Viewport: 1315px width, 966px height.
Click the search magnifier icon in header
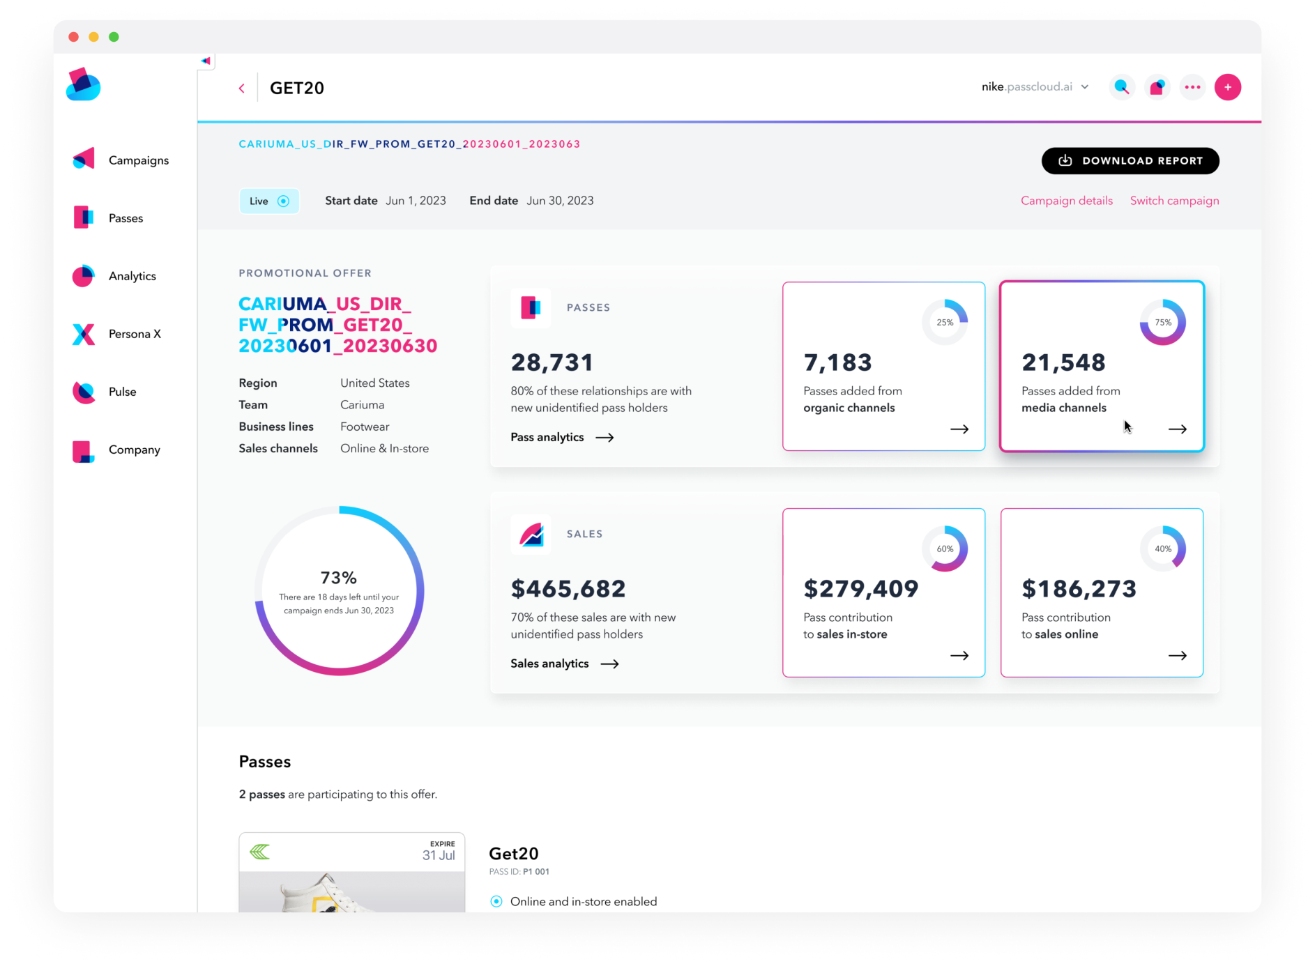pos(1121,87)
